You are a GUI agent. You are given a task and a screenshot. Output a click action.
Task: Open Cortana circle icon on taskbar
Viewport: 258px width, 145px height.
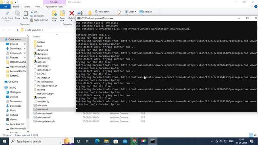click(79, 141)
